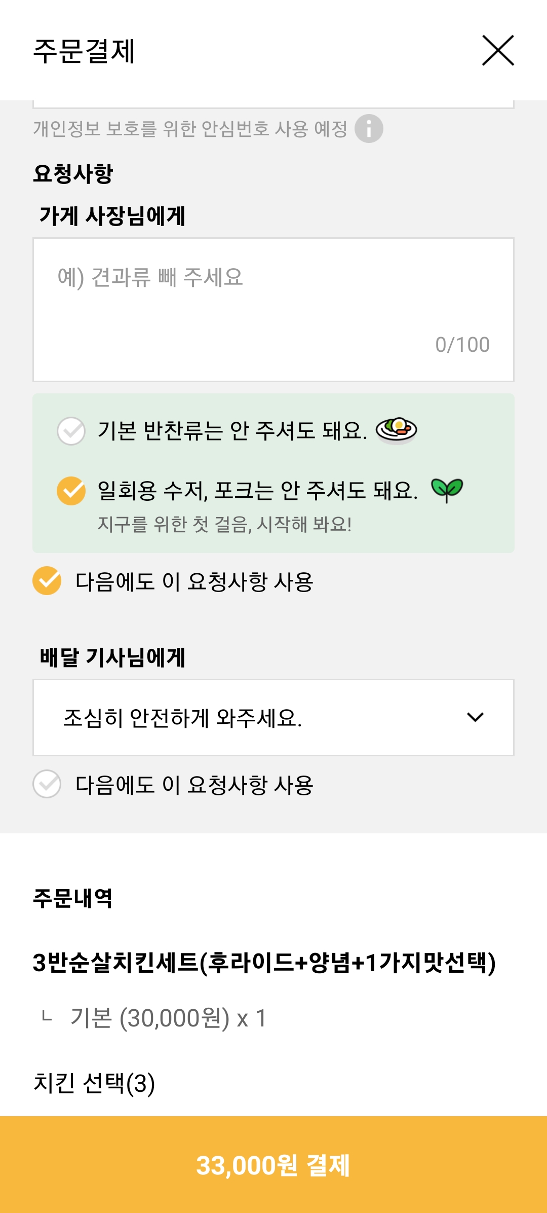The image size is (547, 1213).
Task: Uncheck store owner's 다음에도 이 요청사항 사용
Action: 47,581
